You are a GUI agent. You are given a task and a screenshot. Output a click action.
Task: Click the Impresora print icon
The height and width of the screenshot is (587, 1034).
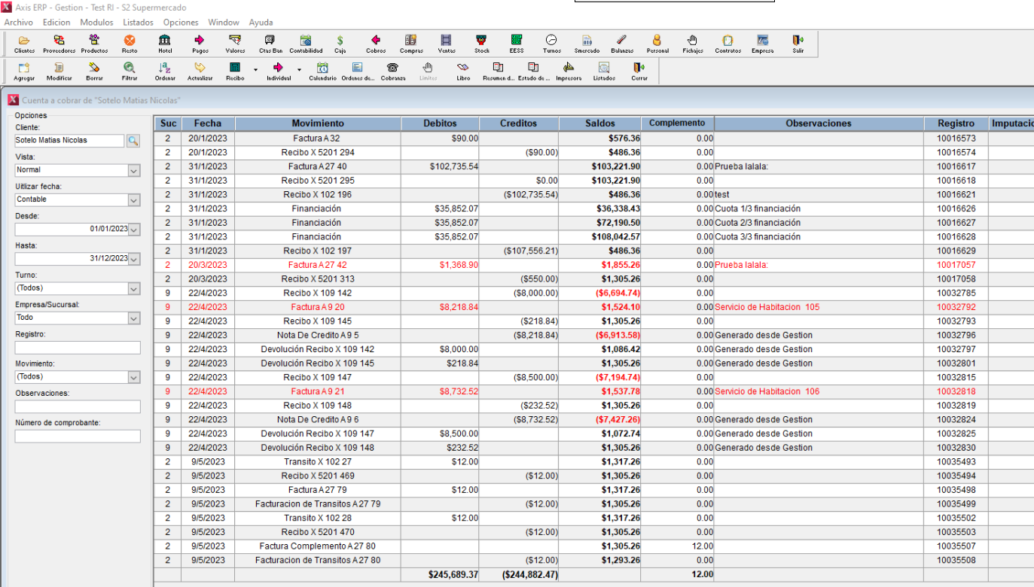(x=569, y=71)
